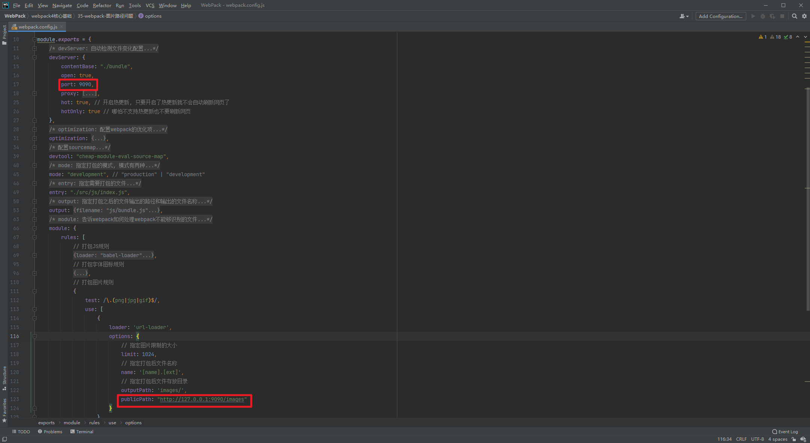Click the typo count 8 indicator

tap(788, 37)
